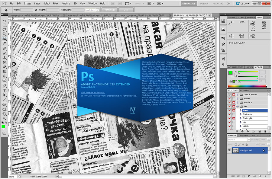
Task: Select the Move tool
Action: tap(4, 20)
